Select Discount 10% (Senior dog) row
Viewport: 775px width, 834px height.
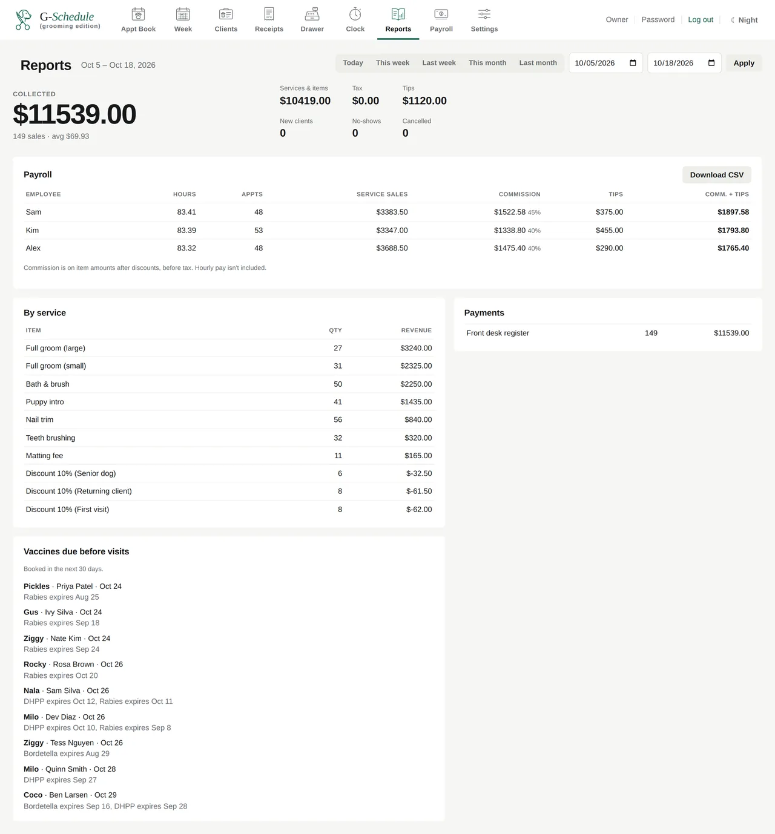coord(229,473)
